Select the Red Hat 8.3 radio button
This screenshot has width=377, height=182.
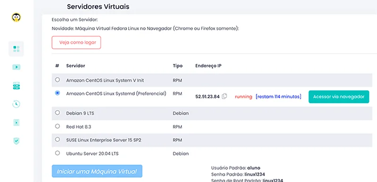click(x=57, y=126)
